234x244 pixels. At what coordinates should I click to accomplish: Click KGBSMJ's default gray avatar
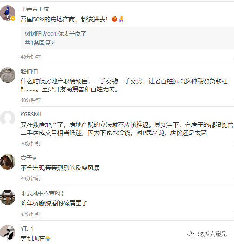[x=8, y=118]
